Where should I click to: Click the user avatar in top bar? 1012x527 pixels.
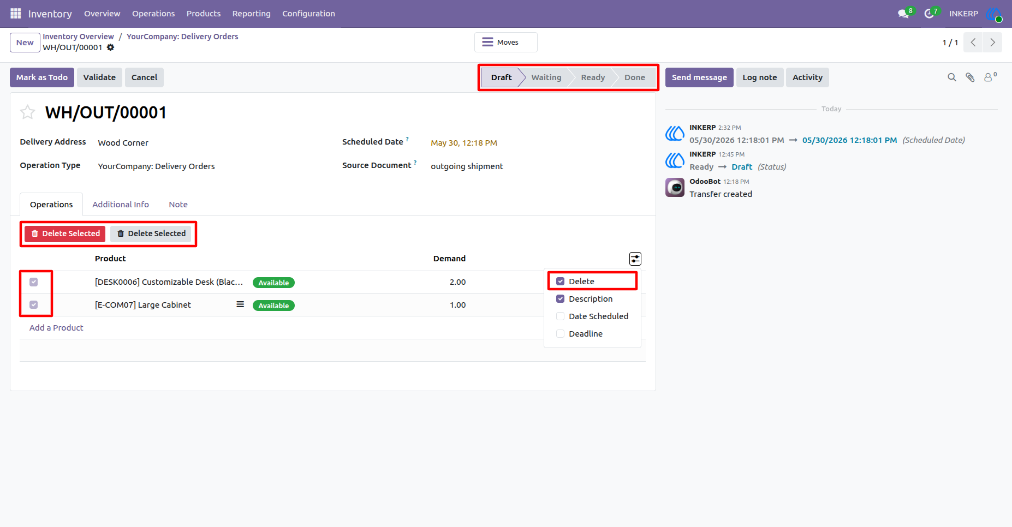coord(994,14)
